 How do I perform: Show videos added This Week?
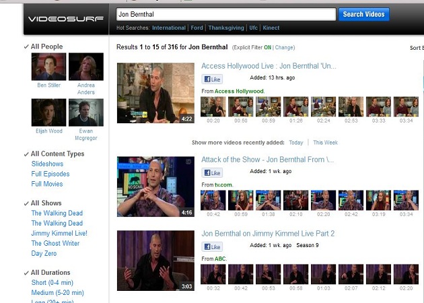tap(325, 143)
